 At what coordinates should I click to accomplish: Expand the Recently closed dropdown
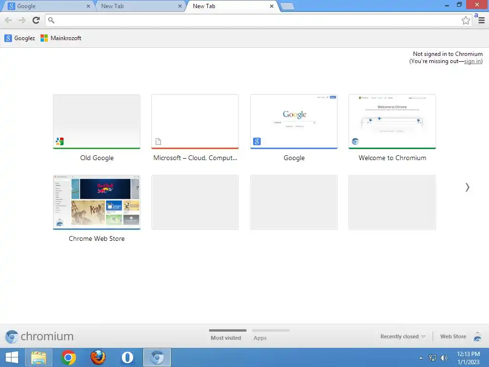pos(403,336)
